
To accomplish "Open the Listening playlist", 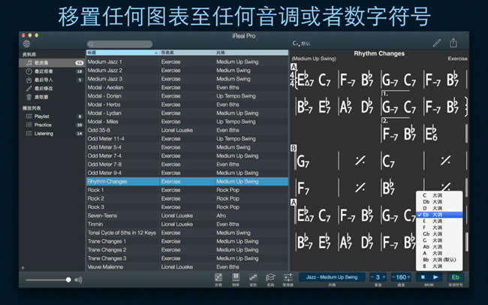I will tap(44, 133).
